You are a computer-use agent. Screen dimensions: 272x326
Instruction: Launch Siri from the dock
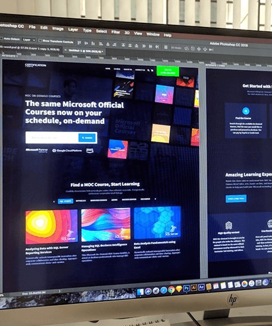(x=148, y=291)
